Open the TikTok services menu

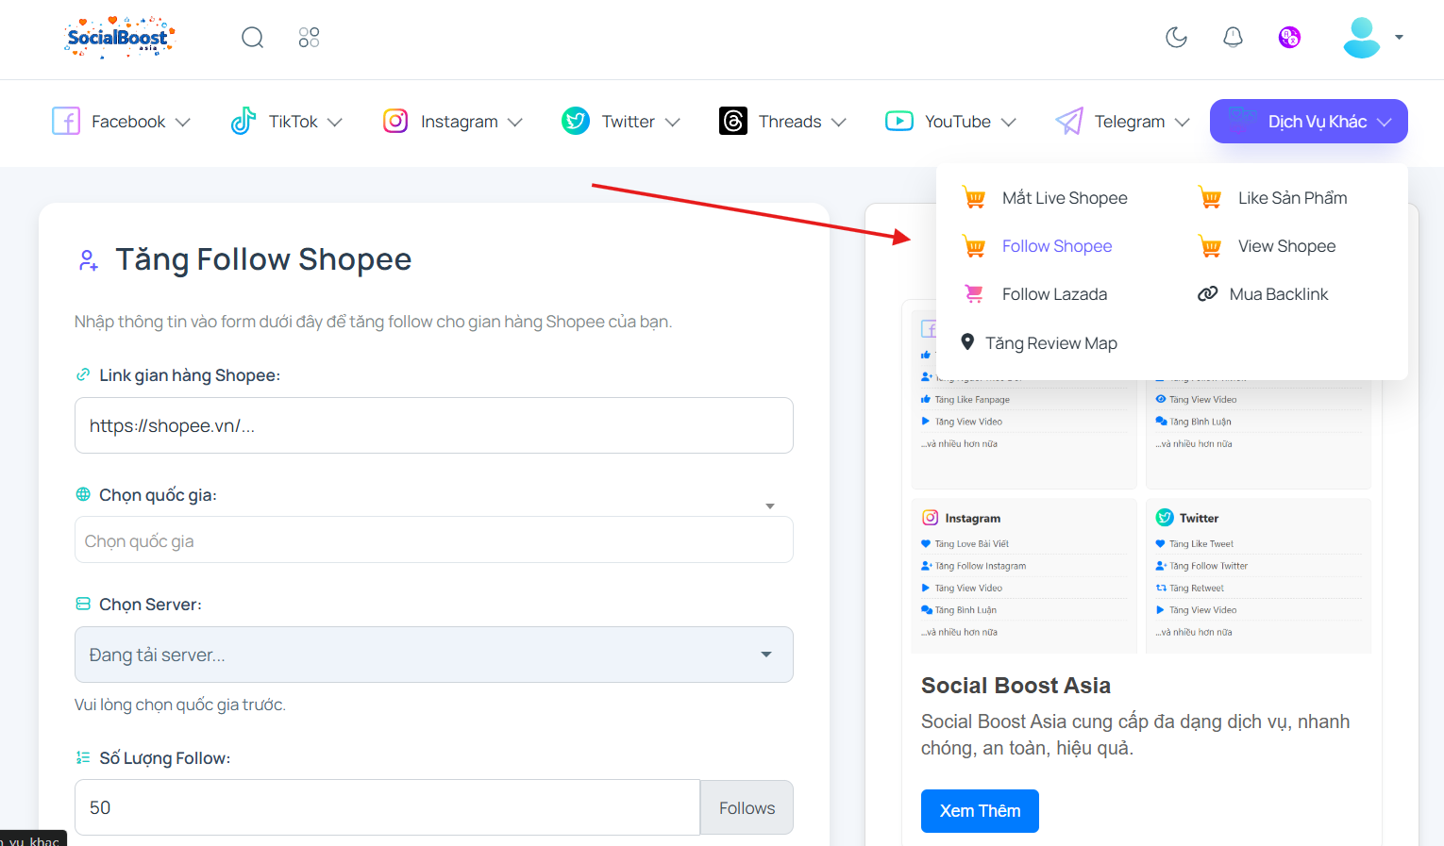pos(287,121)
